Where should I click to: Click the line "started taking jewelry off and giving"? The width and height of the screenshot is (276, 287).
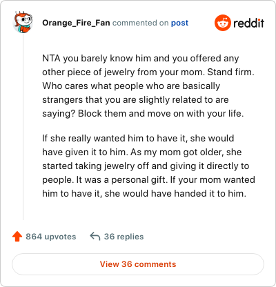tap(146, 166)
